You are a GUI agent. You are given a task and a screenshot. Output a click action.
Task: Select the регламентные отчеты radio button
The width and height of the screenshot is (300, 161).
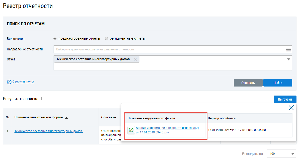click(106, 39)
